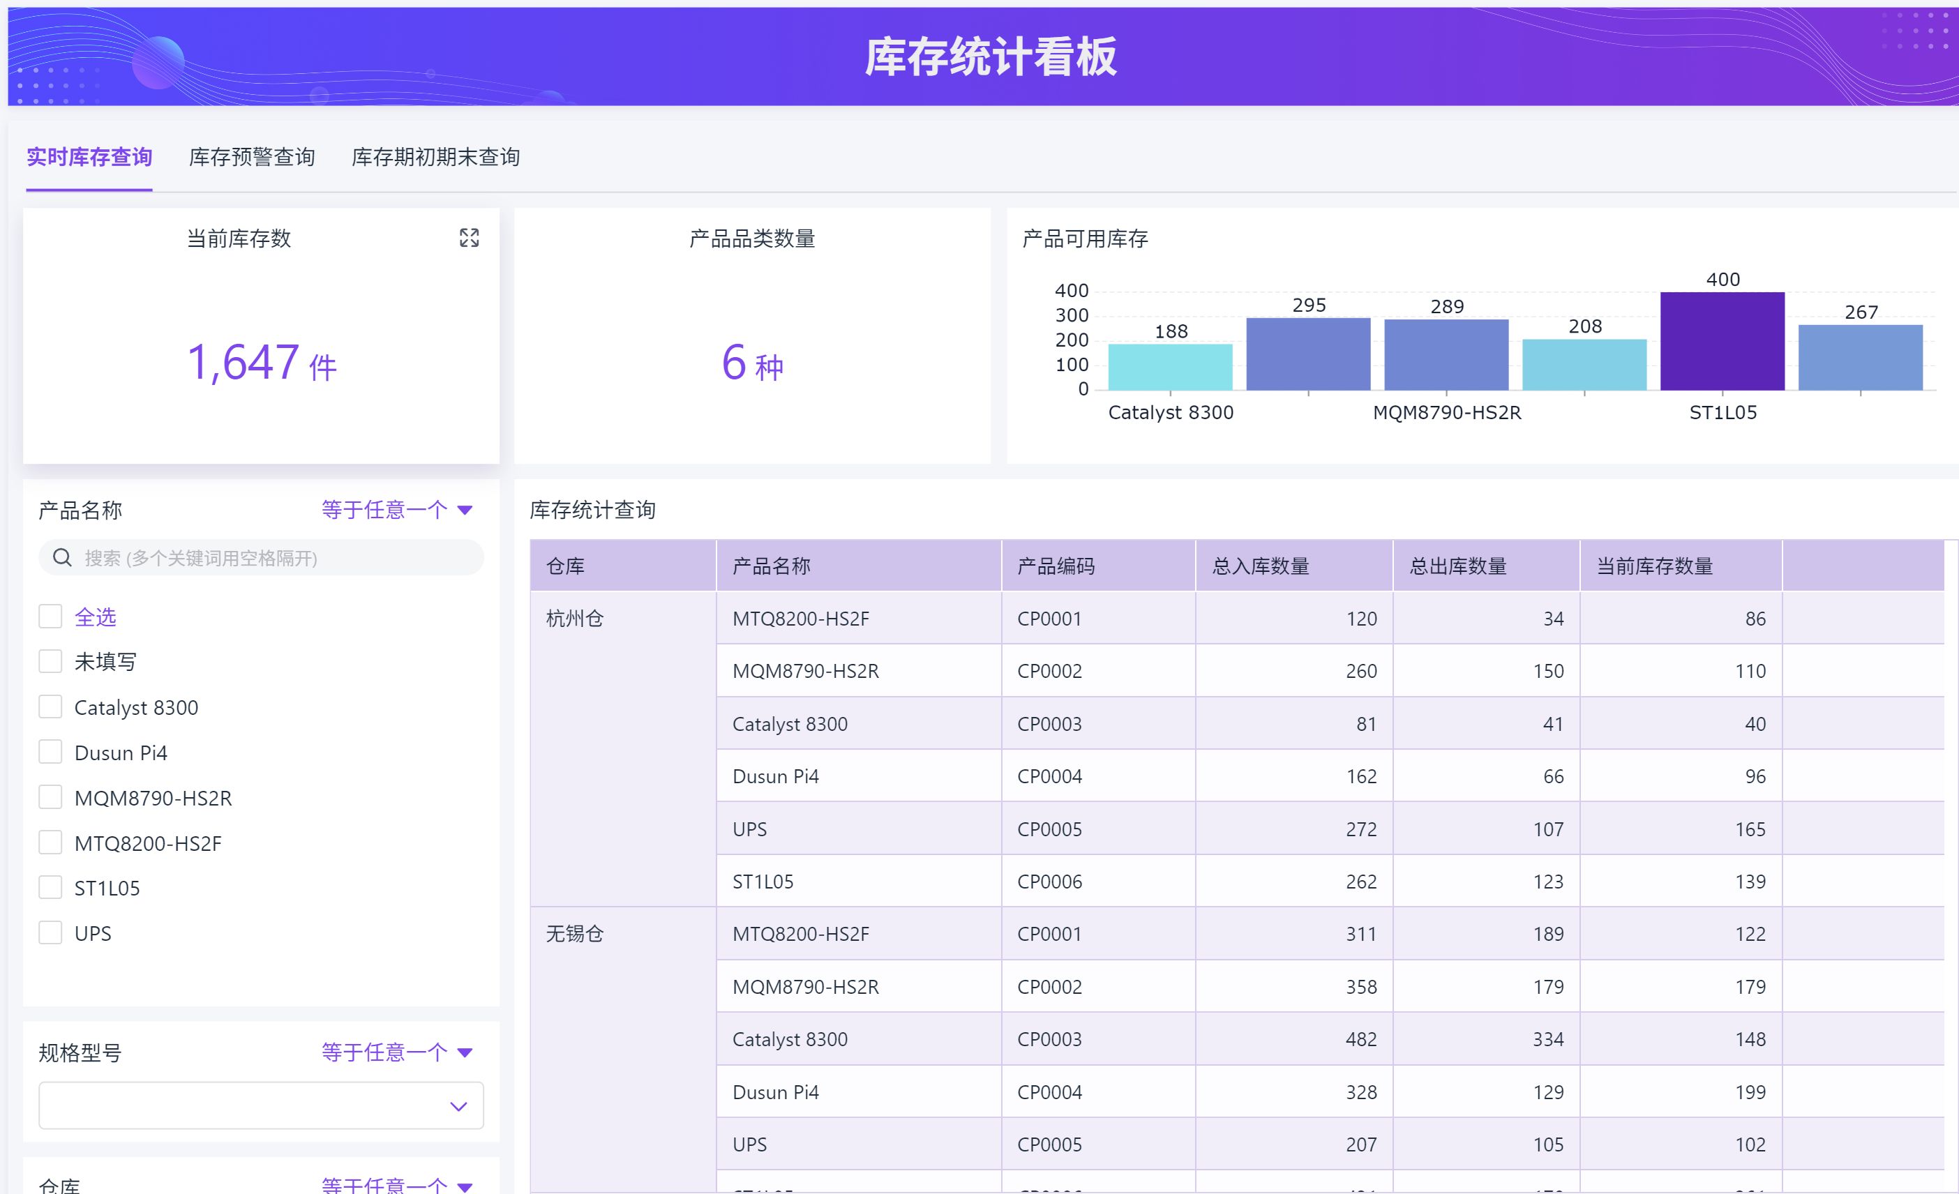Click the dark purple ST1L05 bar in chart
Image resolution: width=1959 pixels, height=1194 pixels.
(x=1722, y=342)
